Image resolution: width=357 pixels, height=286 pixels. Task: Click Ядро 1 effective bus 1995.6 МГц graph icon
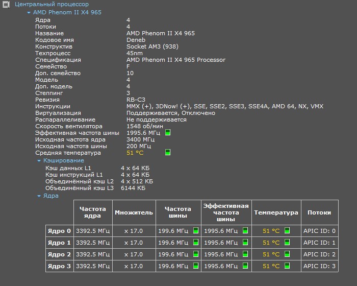pyautogui.click(x=245, y=242)
